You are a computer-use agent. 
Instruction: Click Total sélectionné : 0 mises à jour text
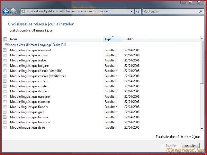pyautogui.click(x=178, y=137)
